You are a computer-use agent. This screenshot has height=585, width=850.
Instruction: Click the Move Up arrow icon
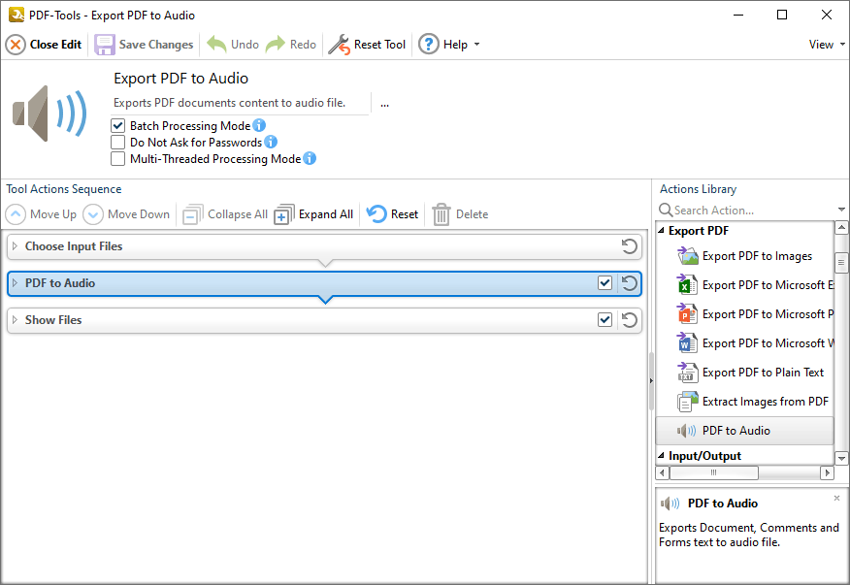click(16, 214)
